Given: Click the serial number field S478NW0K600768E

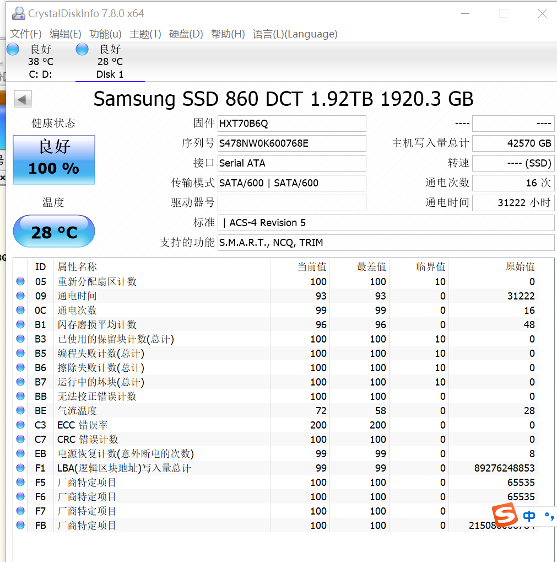Looking at the screenshot, I should coord(292,143).
